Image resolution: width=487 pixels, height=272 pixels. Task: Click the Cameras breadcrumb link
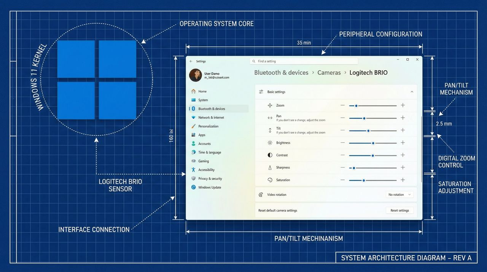[x=329, y=72]
